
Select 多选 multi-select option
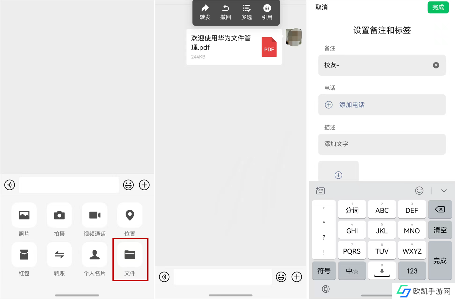tap(246, 12)
